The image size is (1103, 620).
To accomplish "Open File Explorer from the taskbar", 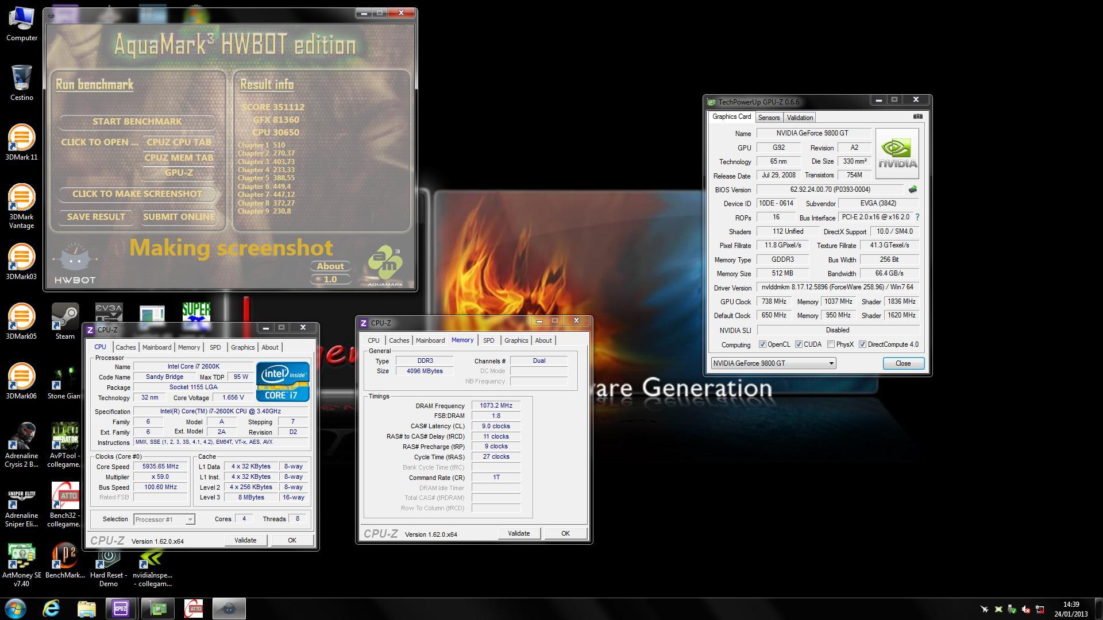I will click(86, 609).
